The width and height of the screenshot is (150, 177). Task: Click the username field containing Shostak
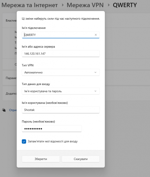tap(61, 110)
